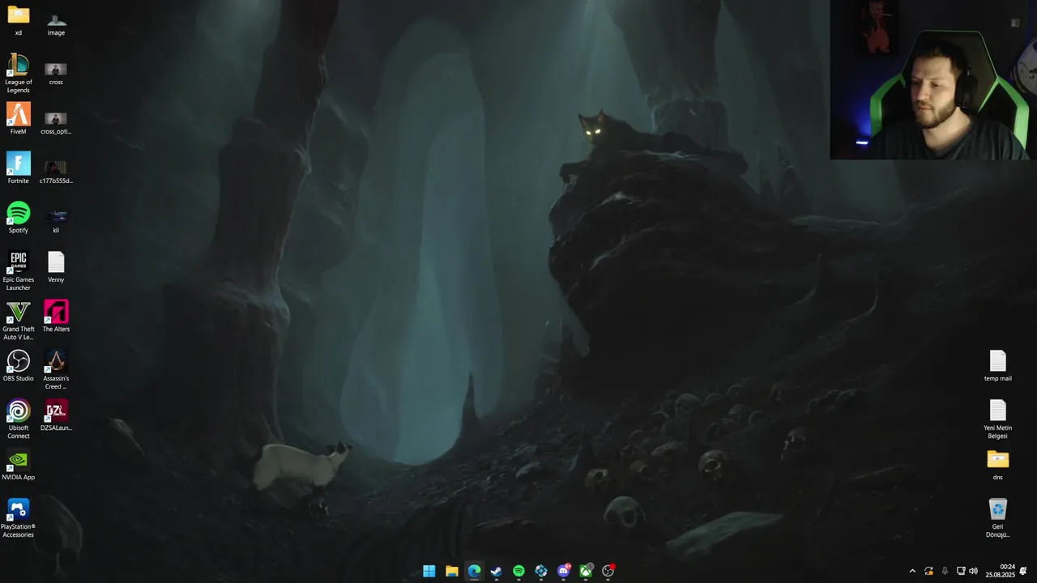Click the webcam overlay thumbnail

click(933, 79)
